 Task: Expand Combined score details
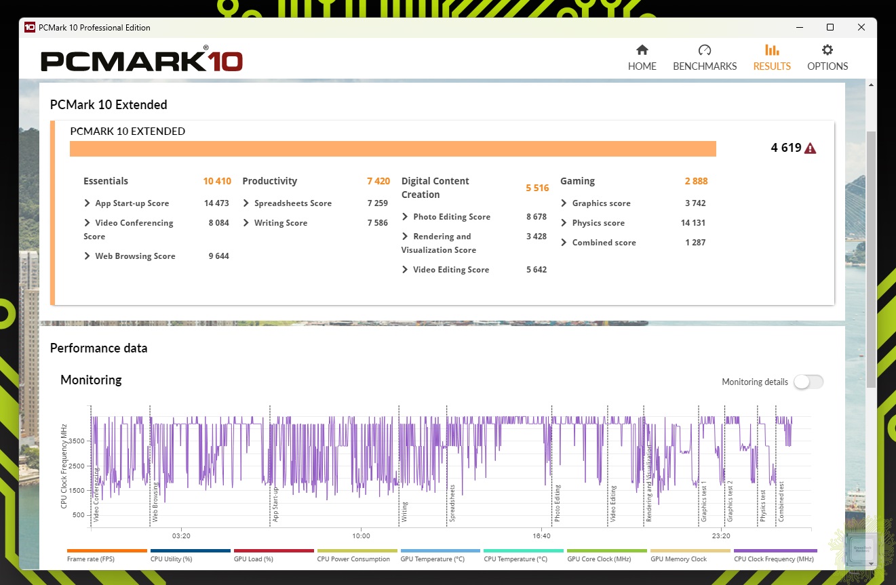tap(564, 243)
